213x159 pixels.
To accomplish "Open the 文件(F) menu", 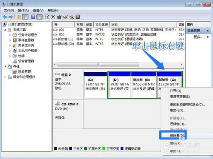I will 9,11.
